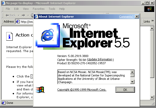Click the Links toolbar label
156x108 pixels.
point(147,21)
